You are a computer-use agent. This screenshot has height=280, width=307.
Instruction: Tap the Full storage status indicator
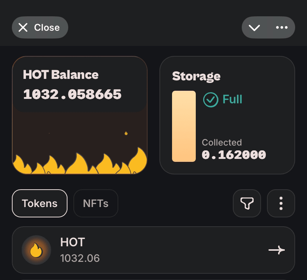(x=222, y=99)
